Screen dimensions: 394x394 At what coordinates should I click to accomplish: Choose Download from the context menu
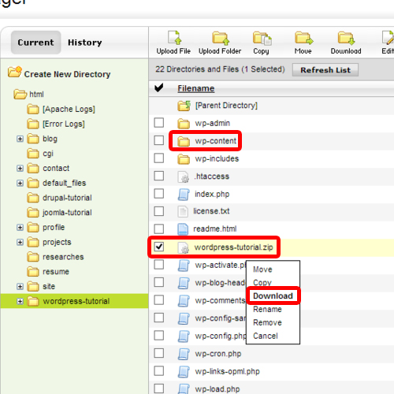click(x=273, y=296)
